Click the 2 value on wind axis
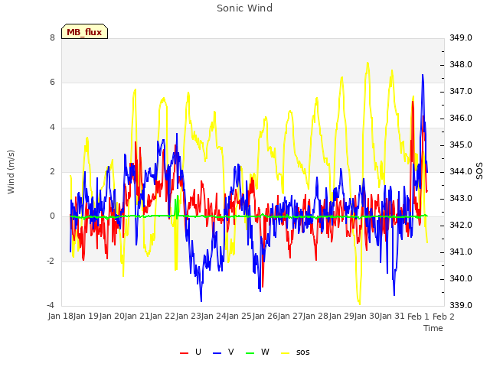Image resolution: width=490 pixels, height=367 pixels. 52,171
